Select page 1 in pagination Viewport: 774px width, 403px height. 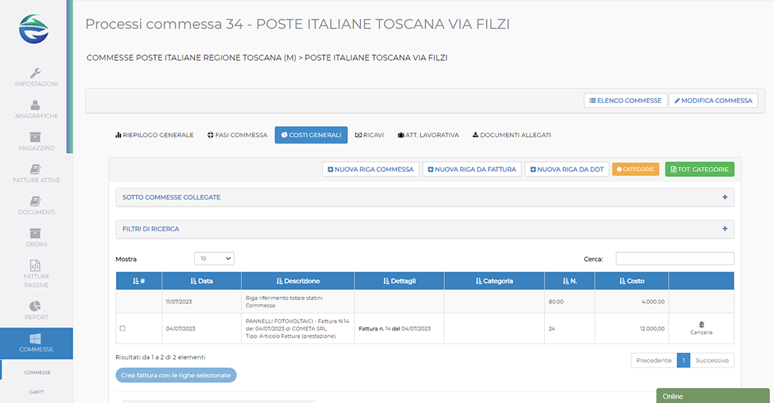point(683,360)
